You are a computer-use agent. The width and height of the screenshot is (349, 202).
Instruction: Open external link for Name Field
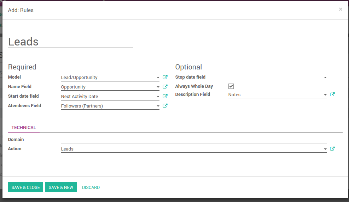coord(165,87)
